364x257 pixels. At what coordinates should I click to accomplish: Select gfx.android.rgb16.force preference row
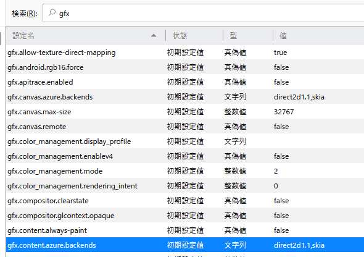point(185,67)
